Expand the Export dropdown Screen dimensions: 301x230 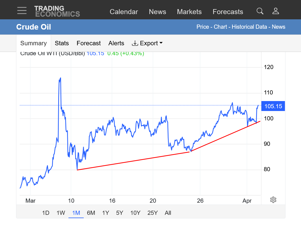(x=147, y=43)
